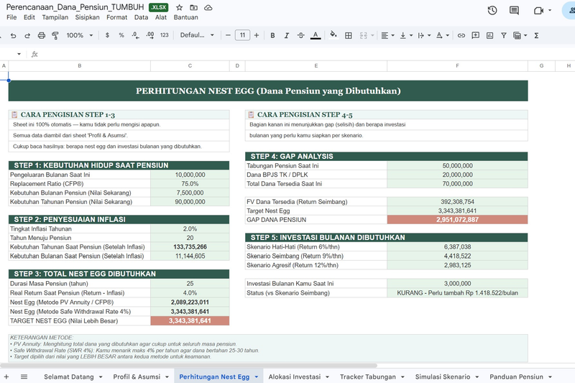Insert a link
Screen dimensions: 575x383
[461, 35]
